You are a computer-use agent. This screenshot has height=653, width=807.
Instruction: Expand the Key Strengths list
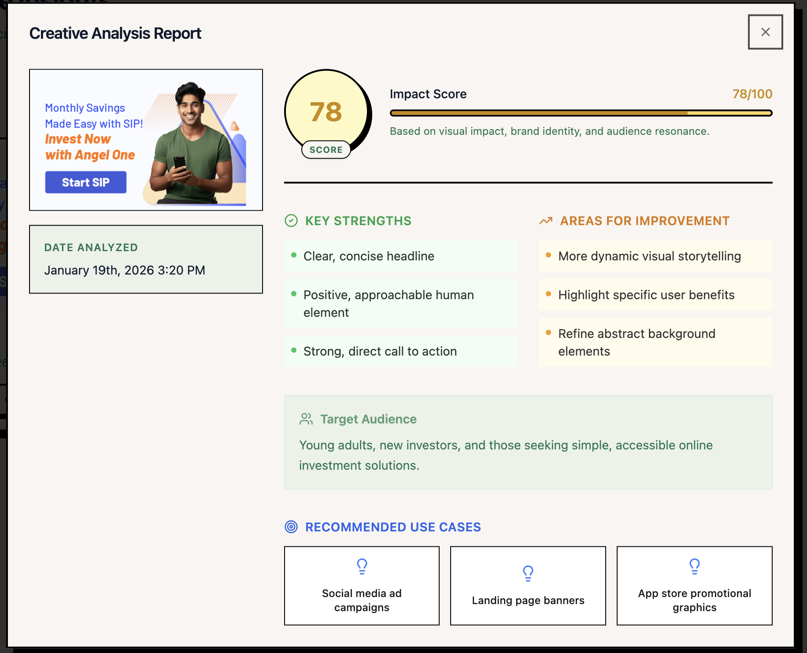point(357,221)
